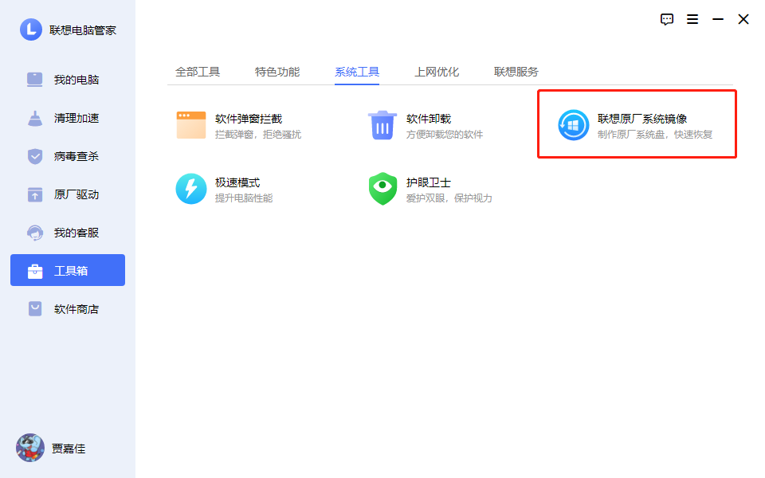765x478 pixels.
Task: Click the 工具箱 sidebar label
Action: (71, 271)
